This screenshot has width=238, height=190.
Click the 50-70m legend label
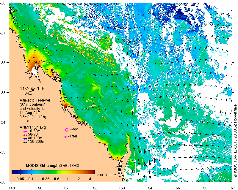pos(34,134)
